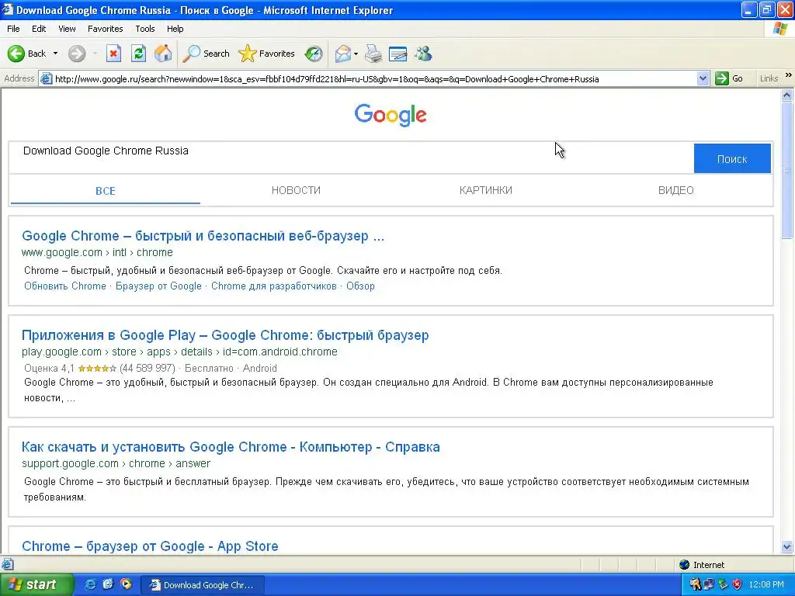Click the play.google.com breadcrumb URL text
The width and height of the screenshot is (795, 596).
point(179,352)
